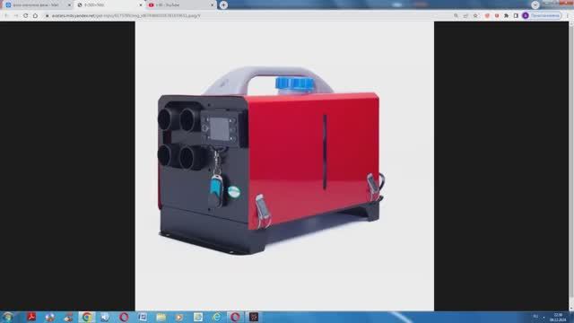Open the Extensions puzzle menu

click(506, 16)
